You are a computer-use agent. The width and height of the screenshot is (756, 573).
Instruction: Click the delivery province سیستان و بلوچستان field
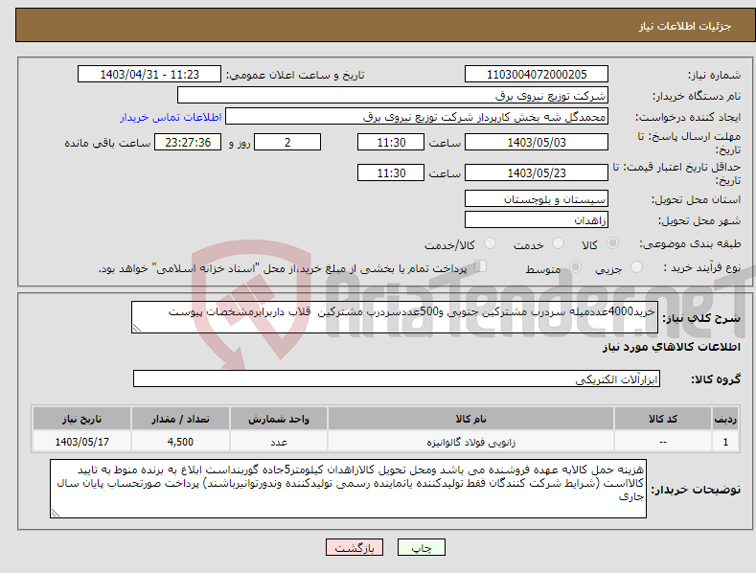click(537, 198)
